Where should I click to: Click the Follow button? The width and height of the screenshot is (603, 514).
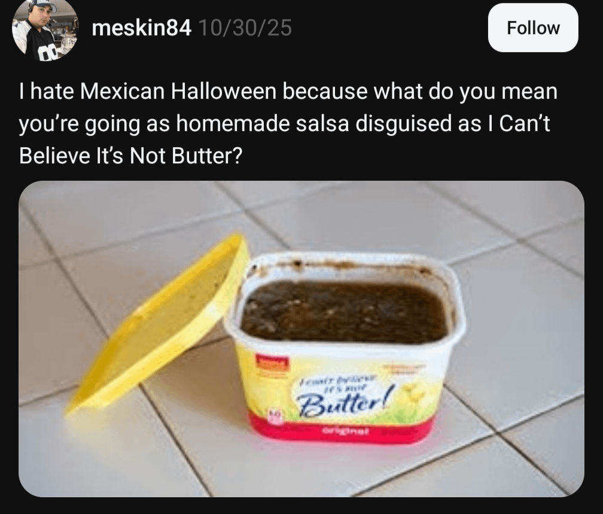point(532,28)
